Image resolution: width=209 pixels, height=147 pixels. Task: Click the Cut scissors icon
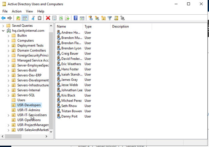point(33,18)
